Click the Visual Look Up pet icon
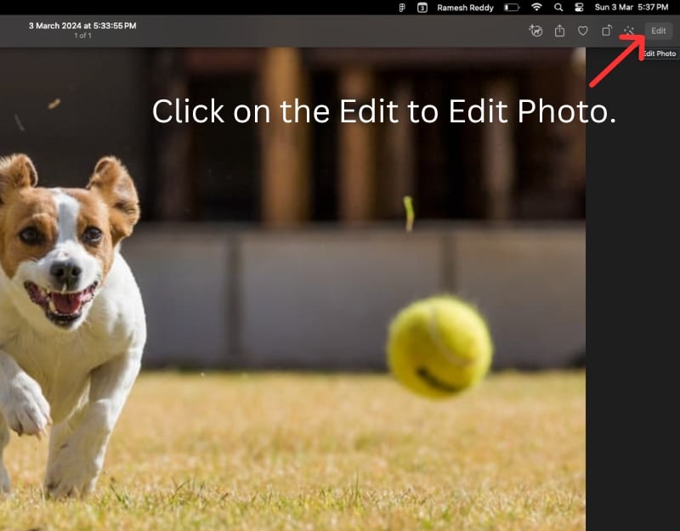The height and width of the screenshot is (531, 680). coord(536,31)
